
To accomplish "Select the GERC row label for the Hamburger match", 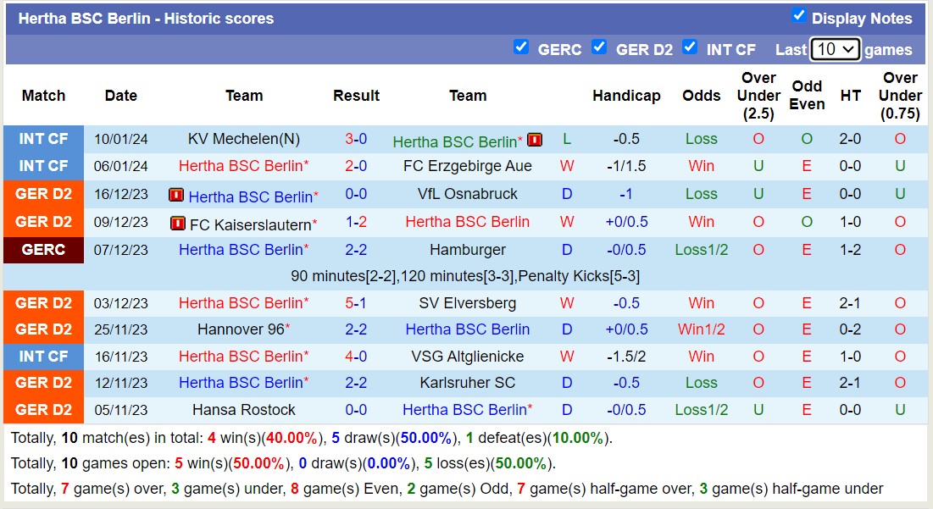I will pos(43,249).
